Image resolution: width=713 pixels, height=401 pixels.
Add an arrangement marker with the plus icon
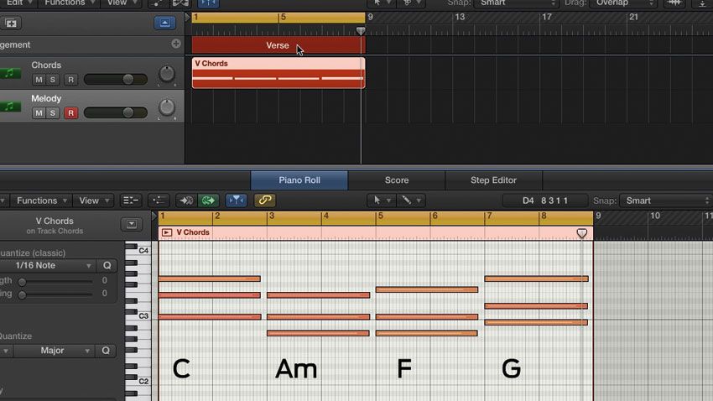[176, 44]
